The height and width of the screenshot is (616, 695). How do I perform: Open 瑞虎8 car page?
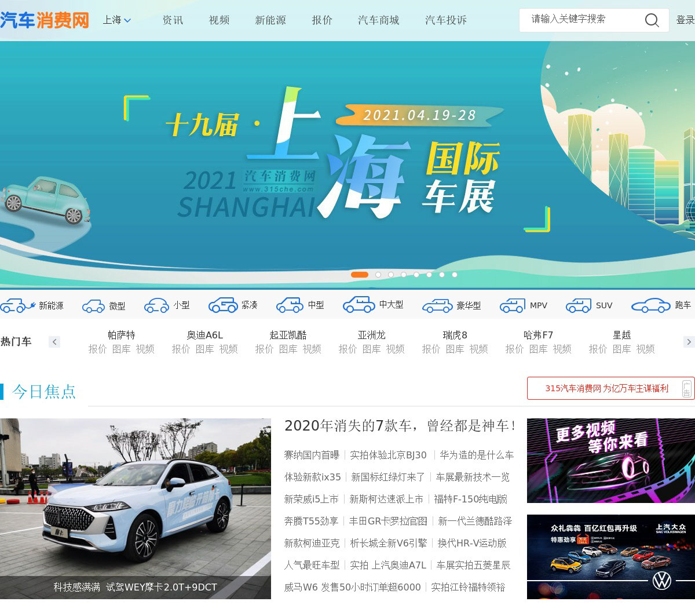(455, 335)
